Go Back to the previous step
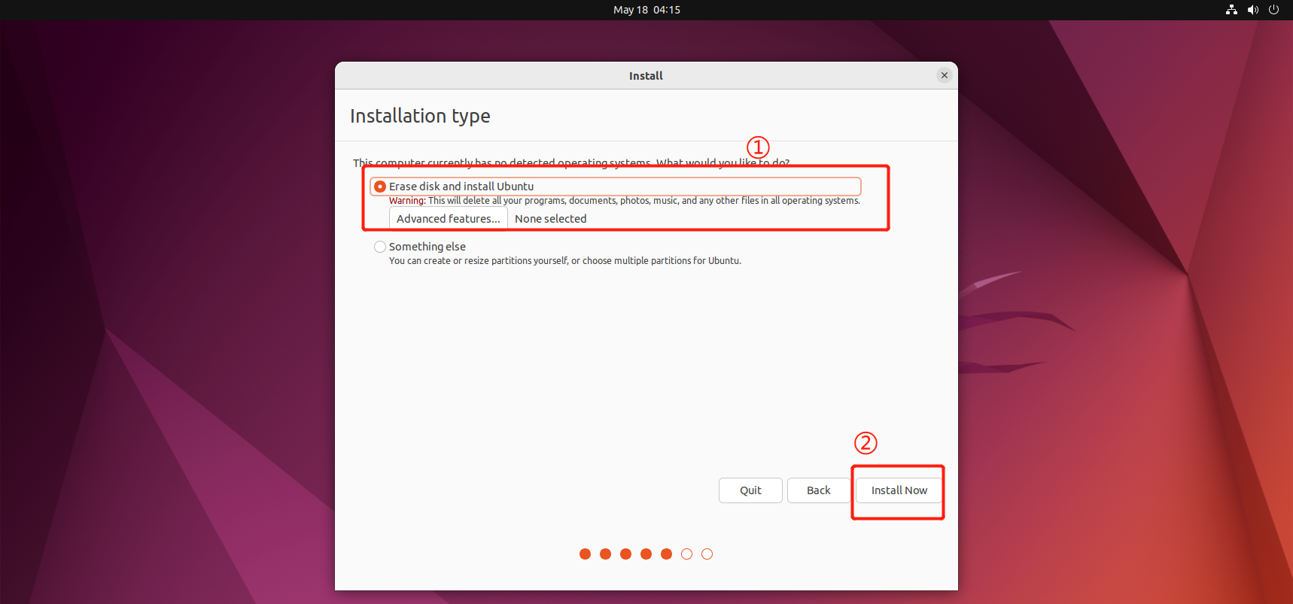 818,490
